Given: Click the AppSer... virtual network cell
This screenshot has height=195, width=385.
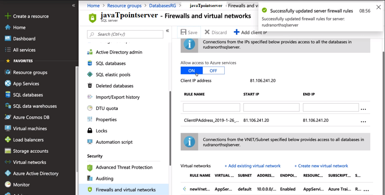Looking at the screenshot, I should (x=223, y=189).
